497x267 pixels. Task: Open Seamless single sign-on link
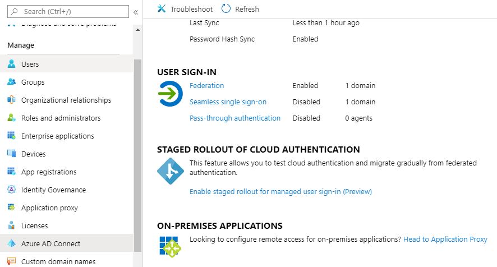coord(228,102)
